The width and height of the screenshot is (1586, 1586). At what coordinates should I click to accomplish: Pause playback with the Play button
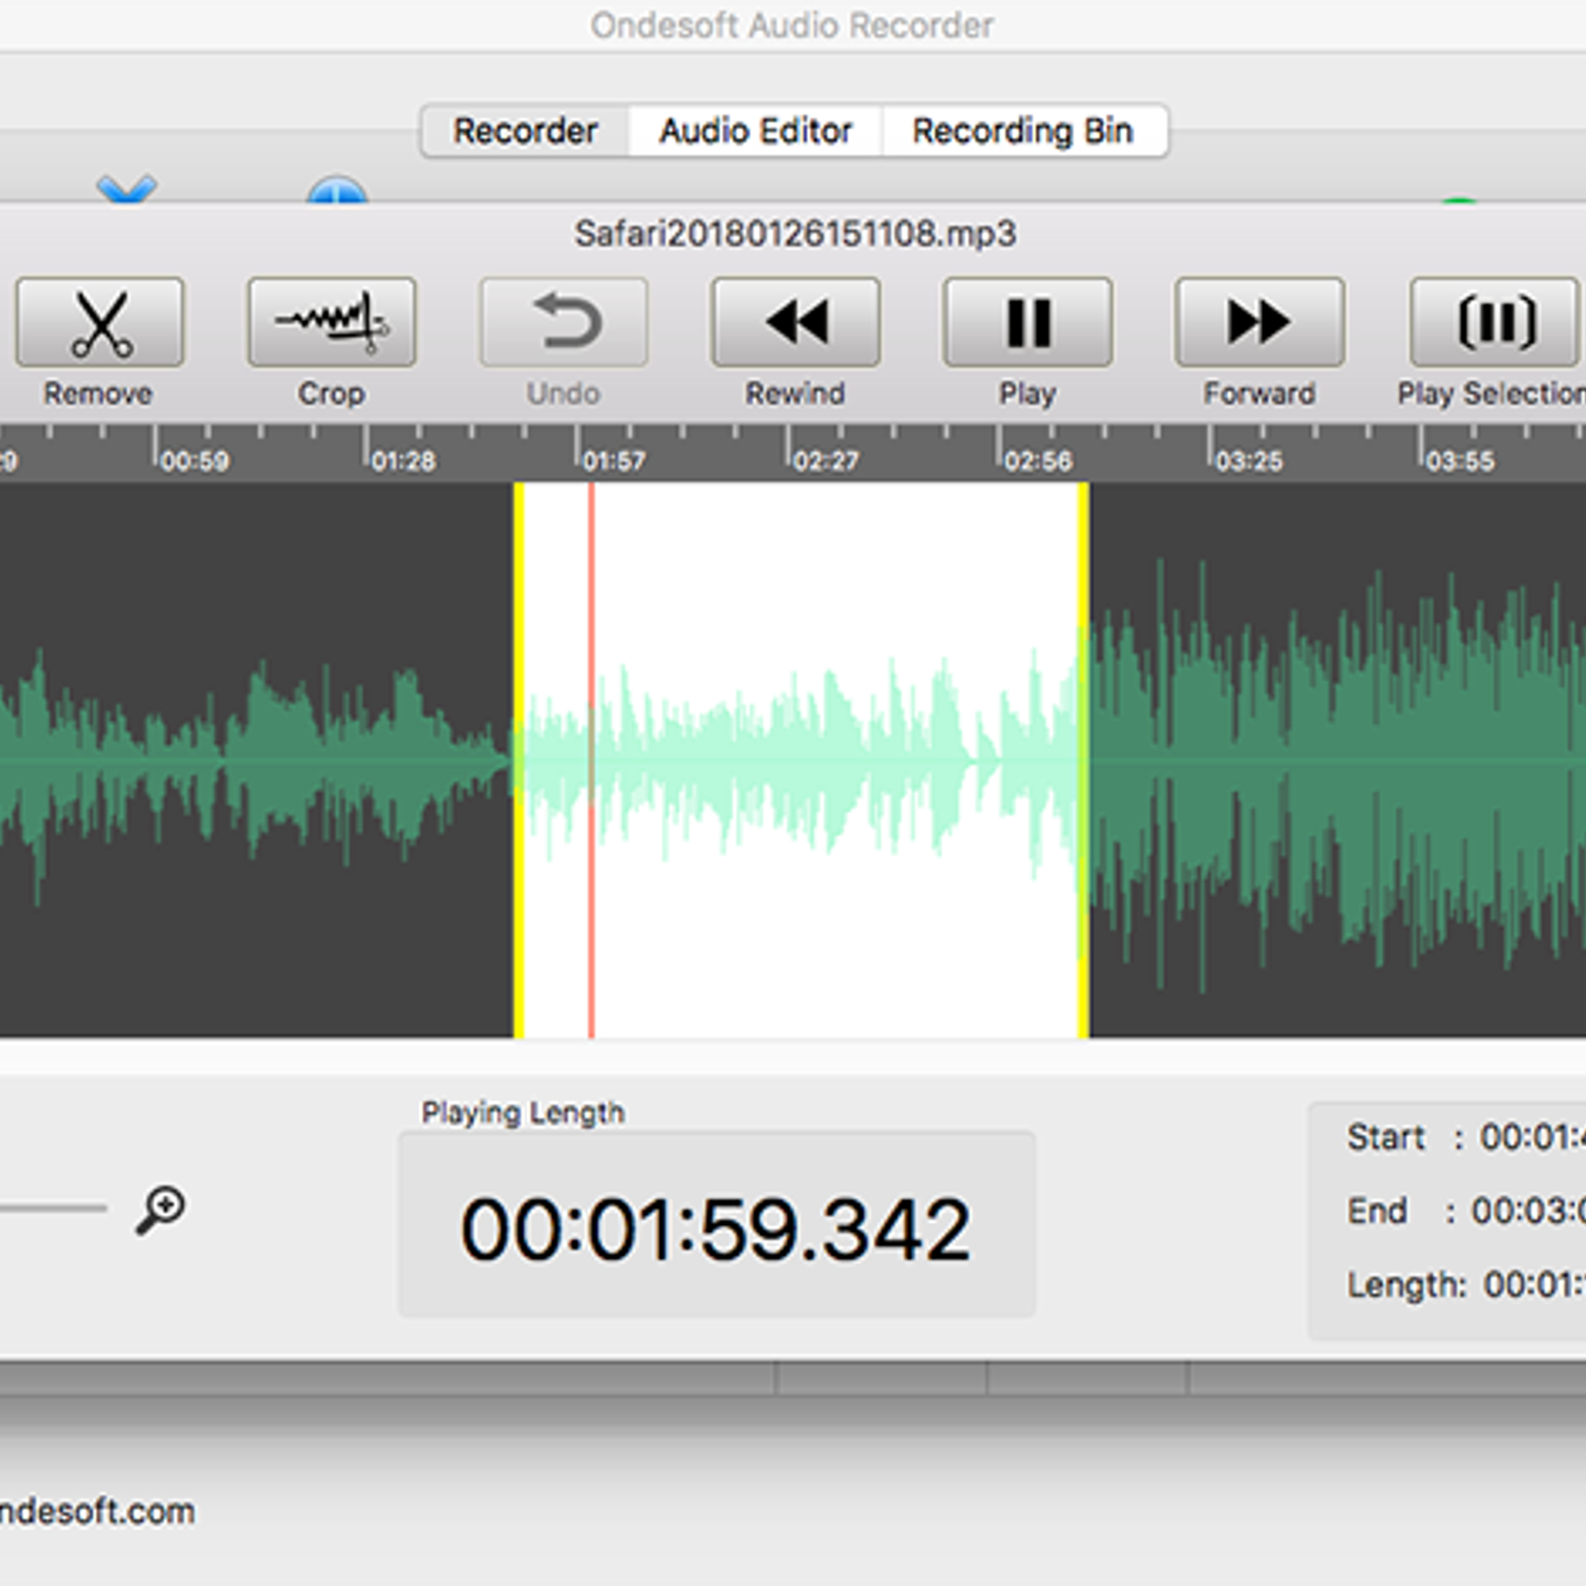pos(1027,323)
